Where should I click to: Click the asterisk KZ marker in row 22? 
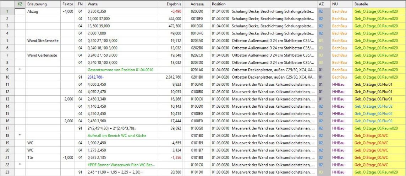[x=20, y=165]
